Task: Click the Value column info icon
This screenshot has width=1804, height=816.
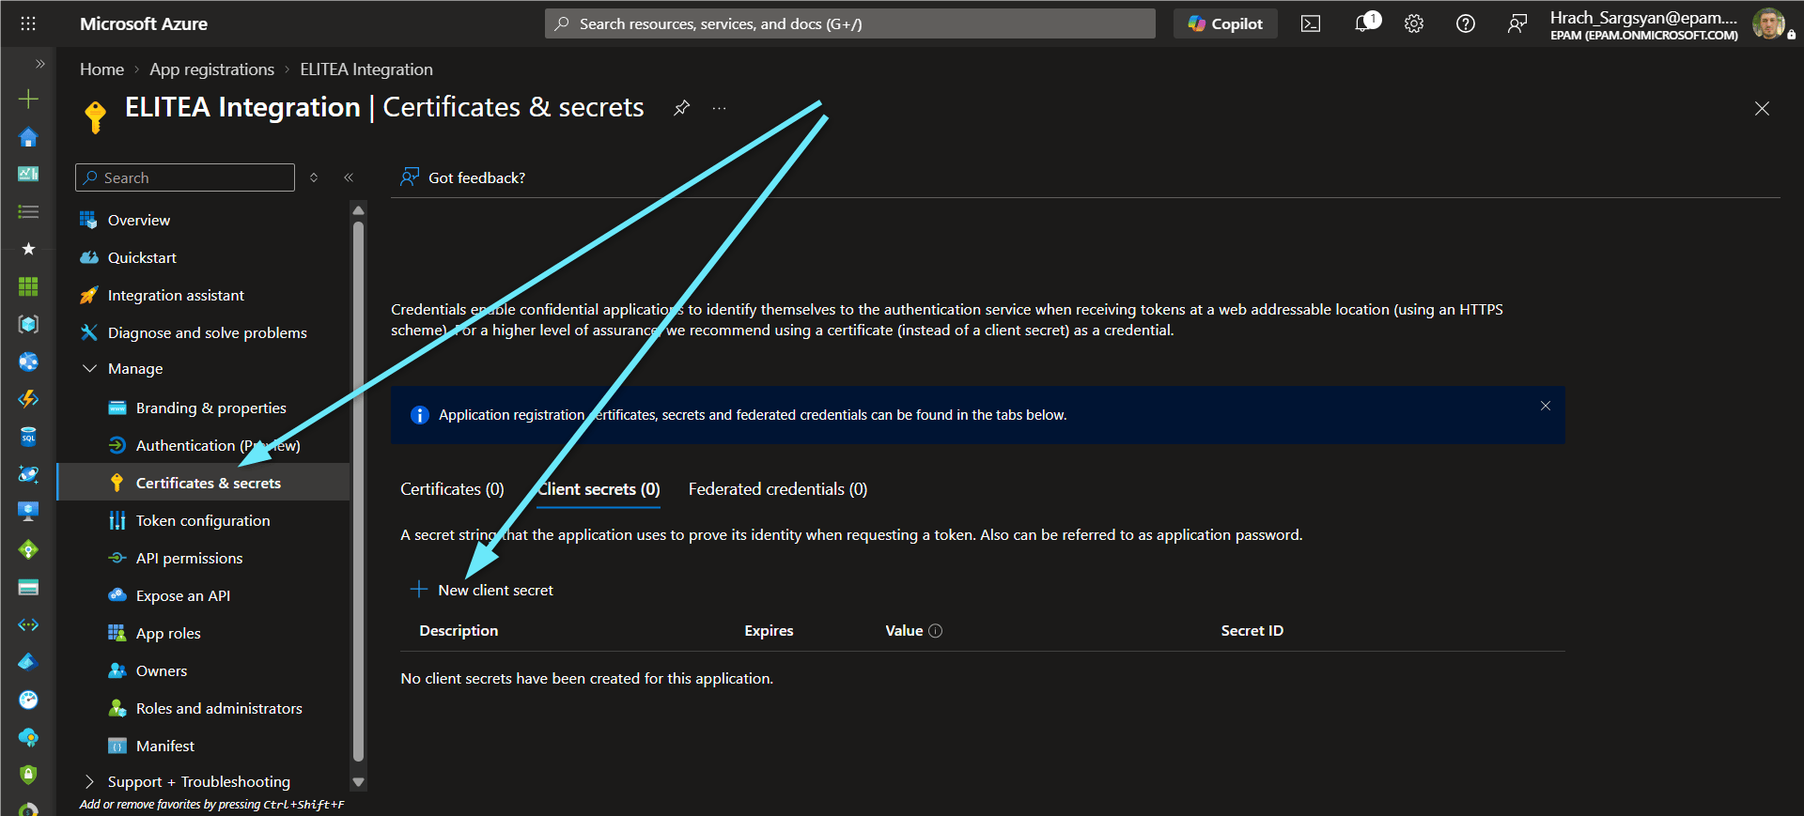Action: click(936, 631)
